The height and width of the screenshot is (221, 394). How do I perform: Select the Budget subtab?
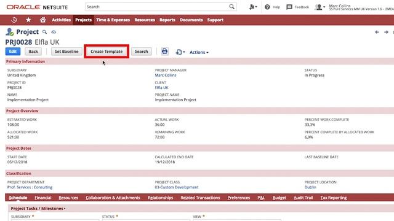[x=279, y=198]
